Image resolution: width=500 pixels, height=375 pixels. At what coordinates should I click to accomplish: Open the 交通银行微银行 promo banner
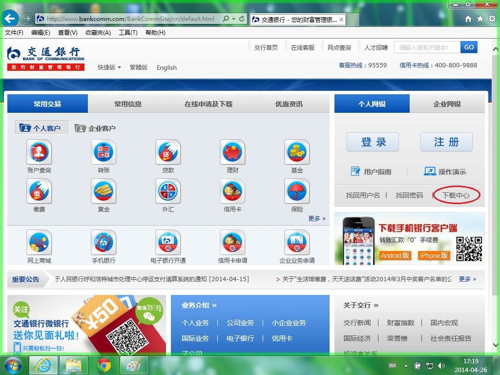(x=86, y=325)
